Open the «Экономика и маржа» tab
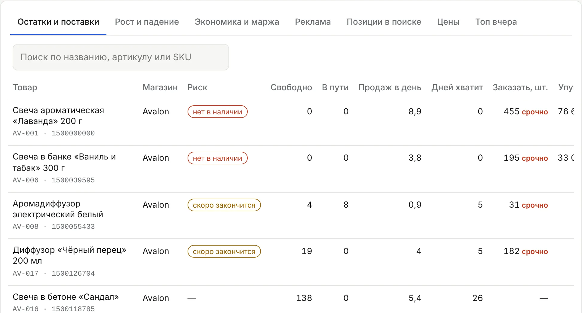 pyautogui.click(x=237, y=22)
